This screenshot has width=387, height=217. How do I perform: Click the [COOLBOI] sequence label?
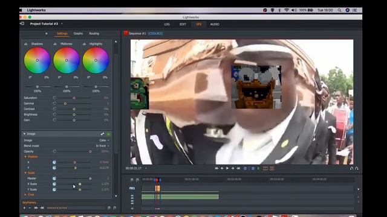pos(155,34)
